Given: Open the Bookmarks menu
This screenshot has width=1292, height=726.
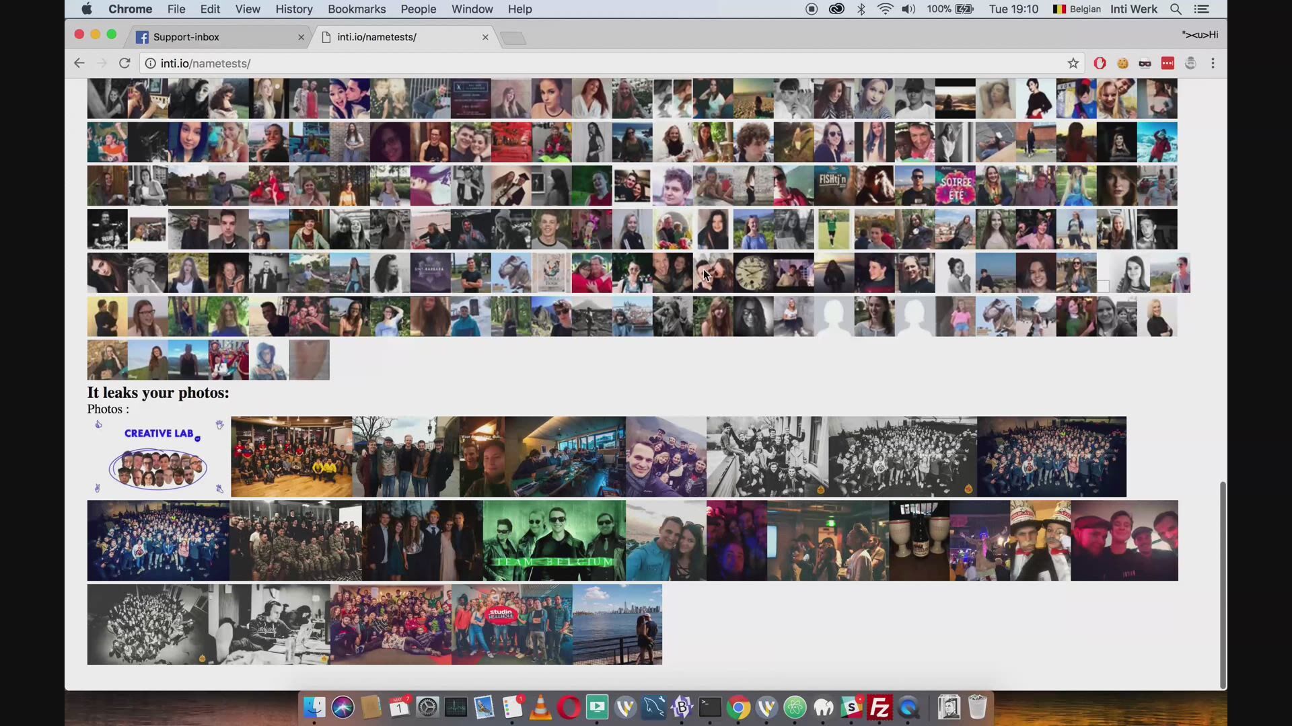Looking at the screenshot, I should click(357, 9).
